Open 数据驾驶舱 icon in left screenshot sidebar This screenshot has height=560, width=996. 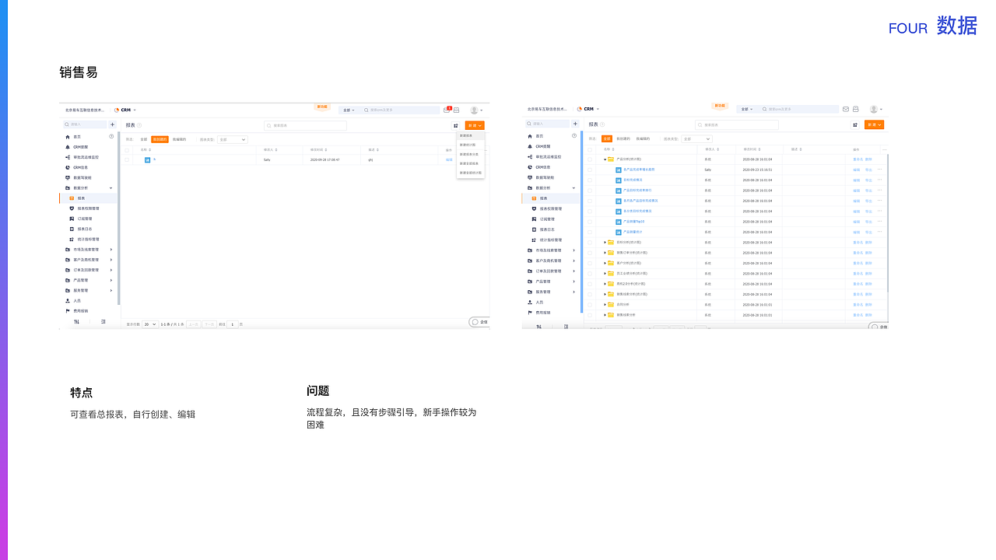click(x=68, y=177)
